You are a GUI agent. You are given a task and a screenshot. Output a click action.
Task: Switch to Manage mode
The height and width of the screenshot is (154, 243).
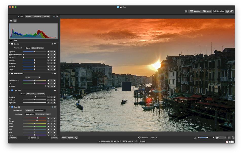pos(195,11)
